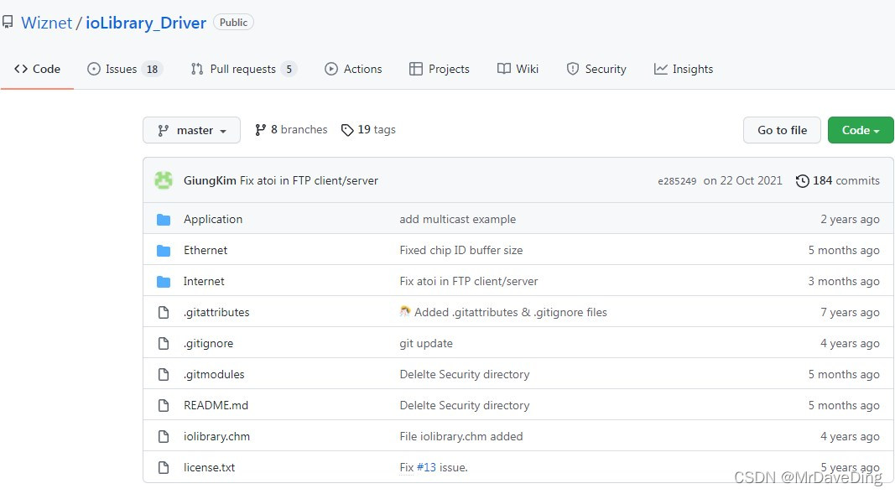Image resolution: width=895 pixels, height=494 pixels.
Task: Click the commit history clock icon
Action: tap(802, 181)
